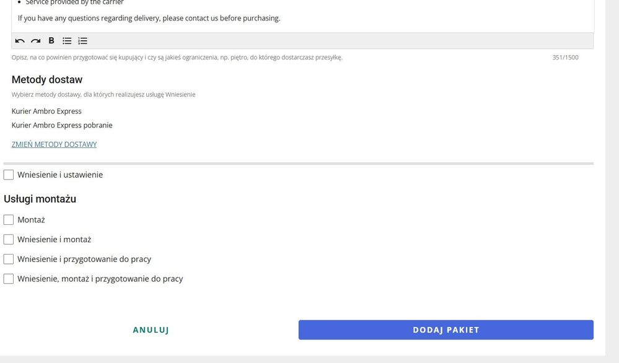
Task: Click the "Service provided by the carrier" bullet
Action: [74, 2]
